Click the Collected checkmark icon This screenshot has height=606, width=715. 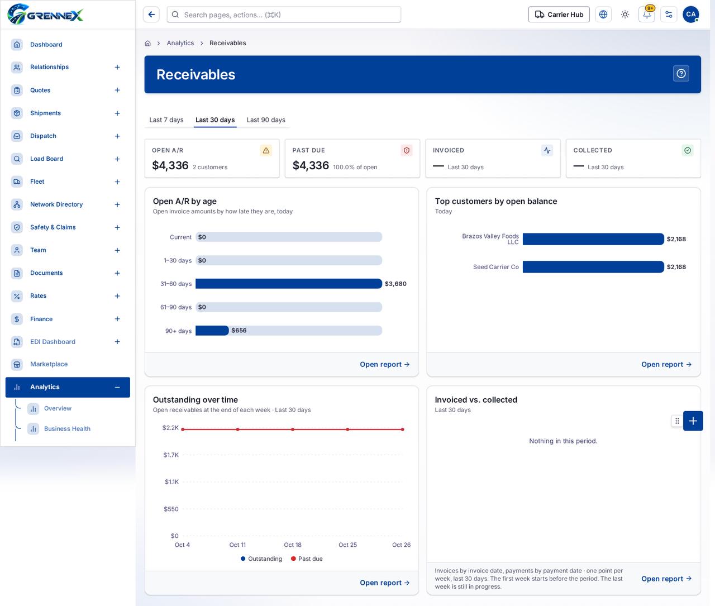pos(688,150)
